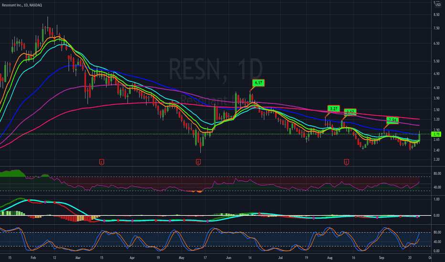Select the 4.17 price label
This screenshot has width=445, height=262.
(258, 83)
